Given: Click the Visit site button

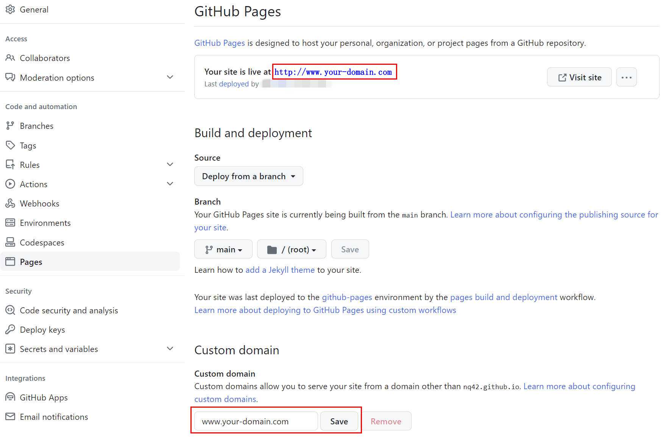Looking at the screenshot, I should [x=579, y=77].
